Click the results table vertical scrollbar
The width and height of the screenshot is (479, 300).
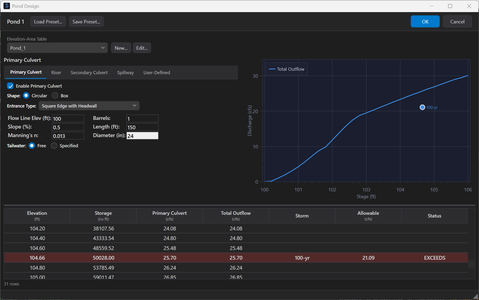click(471, 264)
